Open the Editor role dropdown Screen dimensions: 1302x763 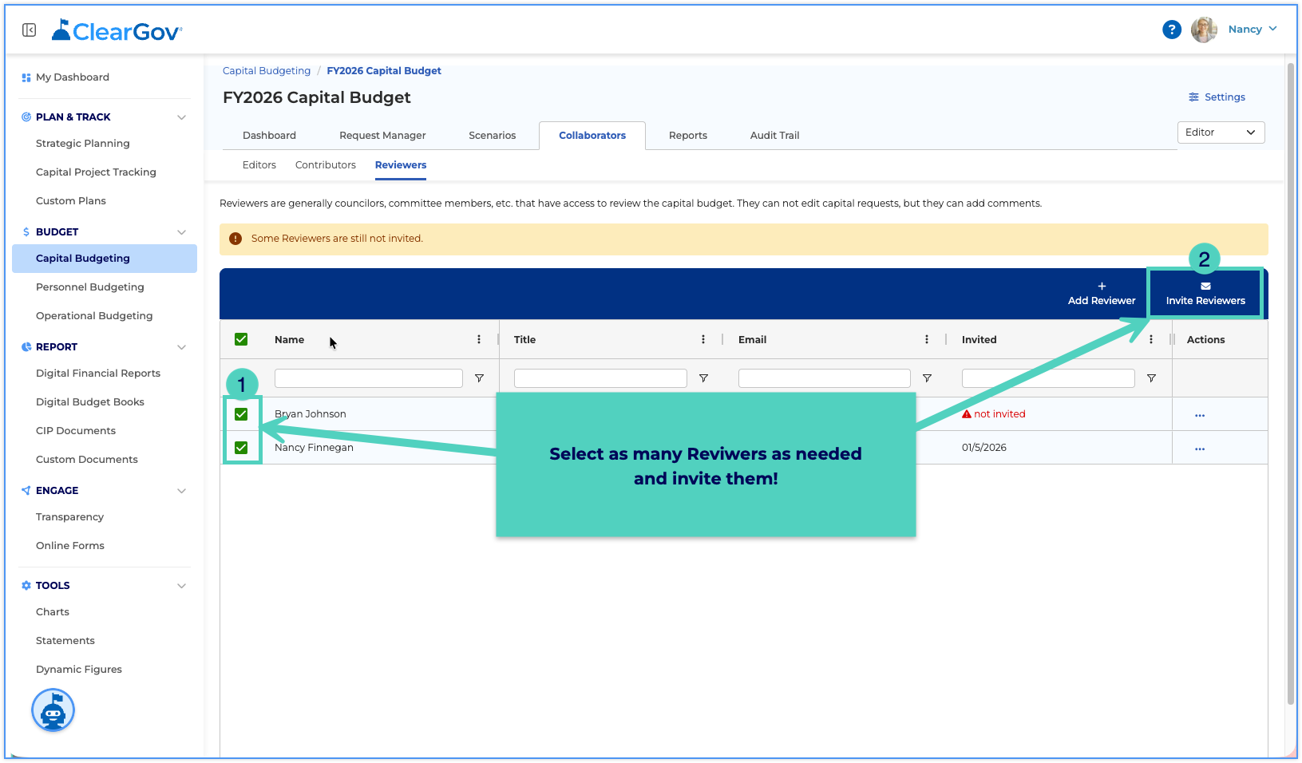(x=1221, y=132)
